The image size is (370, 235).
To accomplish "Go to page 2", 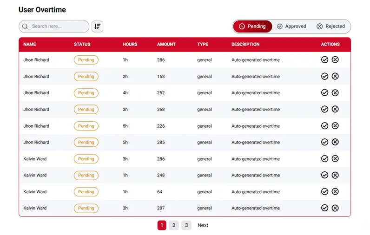I will coord(173,225).
